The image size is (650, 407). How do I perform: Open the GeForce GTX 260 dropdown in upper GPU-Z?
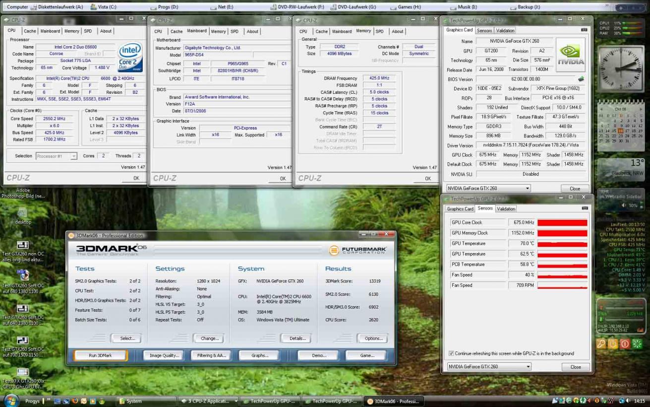(488, 189)
